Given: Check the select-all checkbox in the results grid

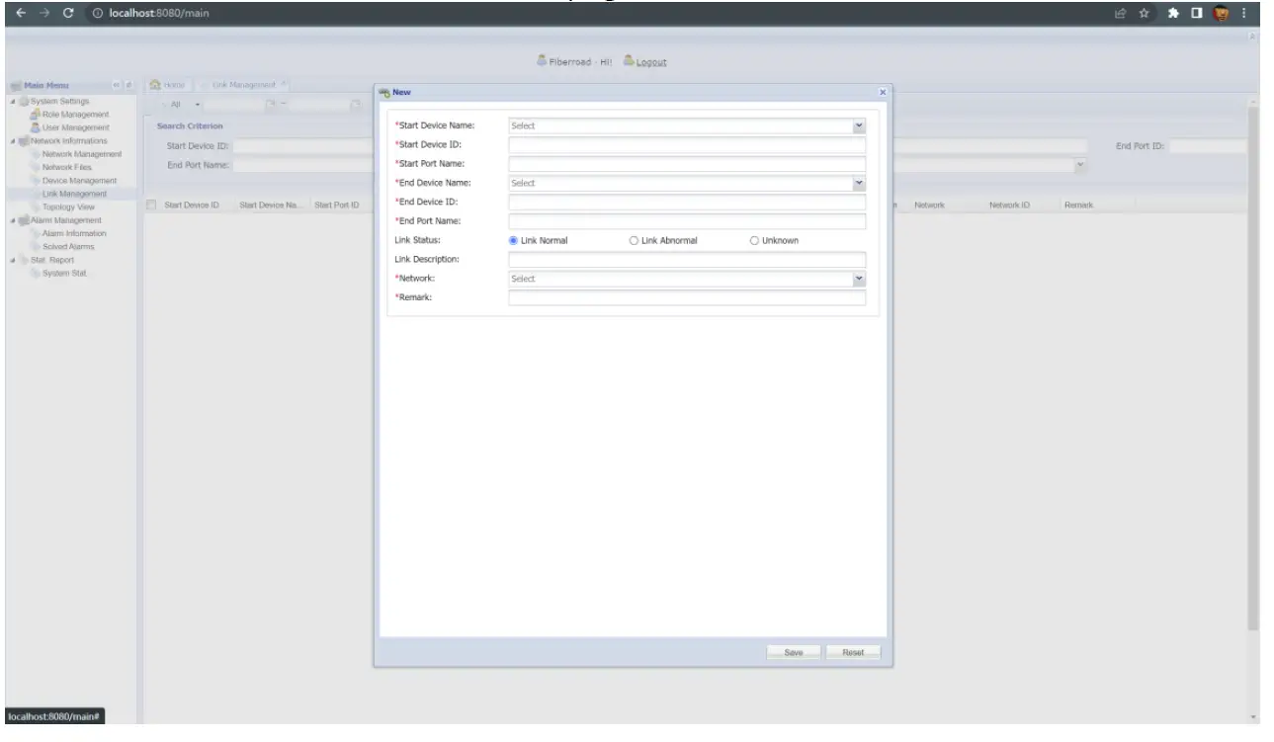Looking at the screenshot, I should coord(151,204).
